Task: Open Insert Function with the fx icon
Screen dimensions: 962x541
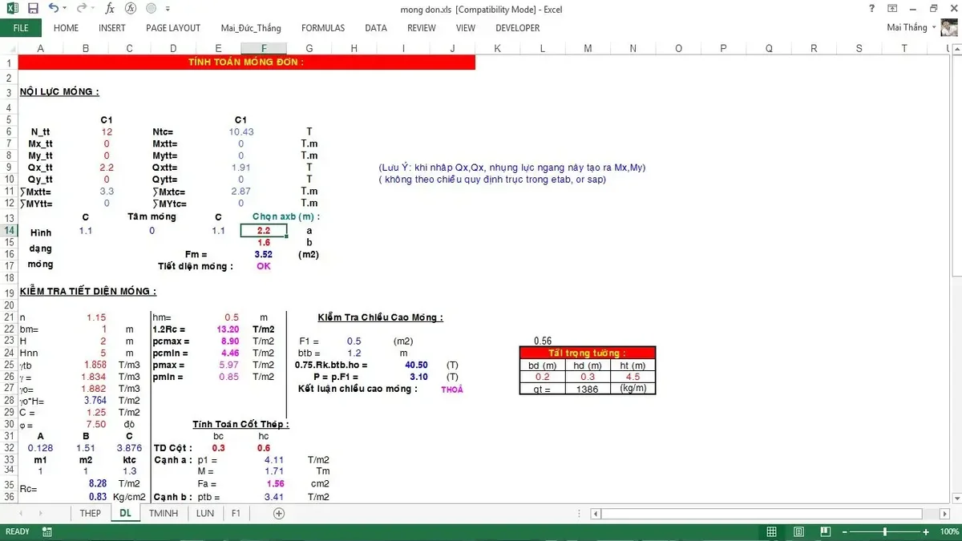Action: click(x=109, y=8)
